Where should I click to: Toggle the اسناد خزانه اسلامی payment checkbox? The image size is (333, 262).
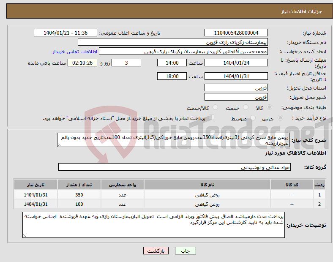[212, 117]
